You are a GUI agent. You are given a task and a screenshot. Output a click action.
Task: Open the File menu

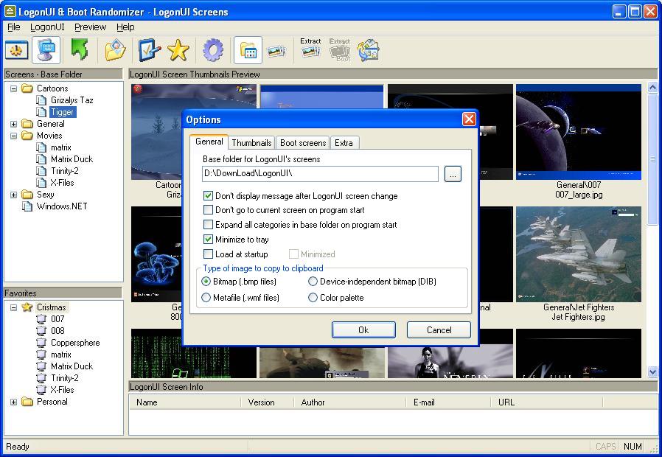13,27
